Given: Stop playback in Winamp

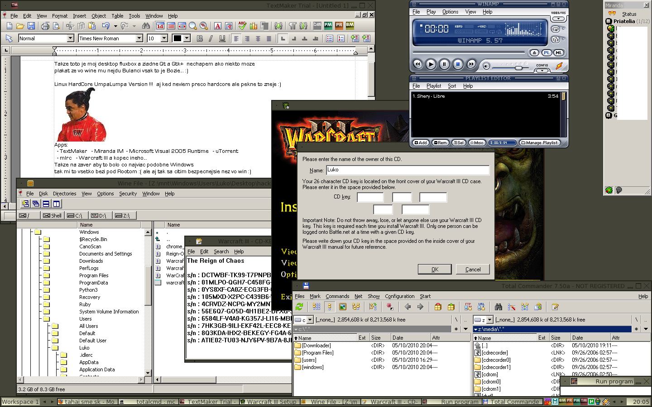Looking at the screenshot, I should coord(458,65).
